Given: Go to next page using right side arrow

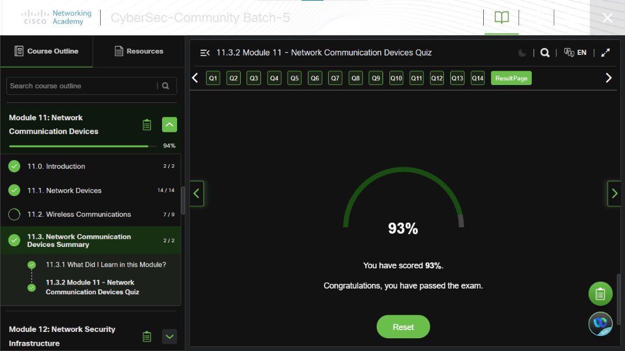Looking at the screenshot, I should coord(614,194).
